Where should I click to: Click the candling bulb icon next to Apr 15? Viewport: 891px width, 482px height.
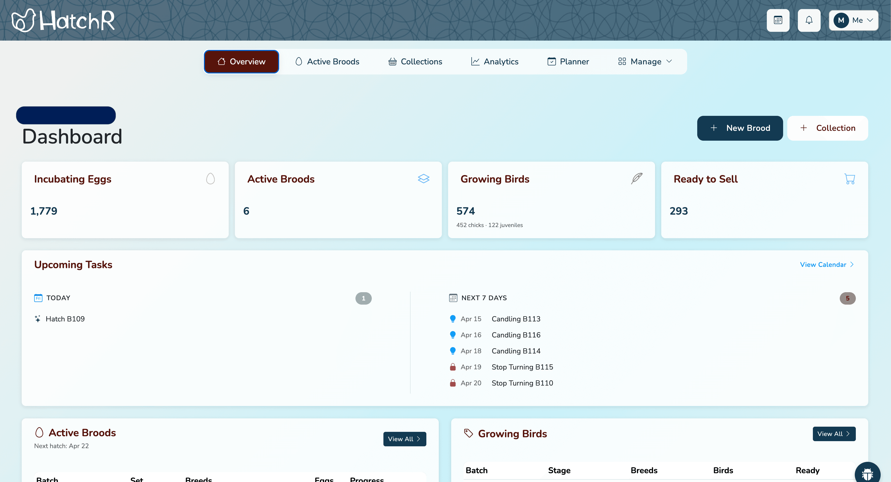coord(453,319)
